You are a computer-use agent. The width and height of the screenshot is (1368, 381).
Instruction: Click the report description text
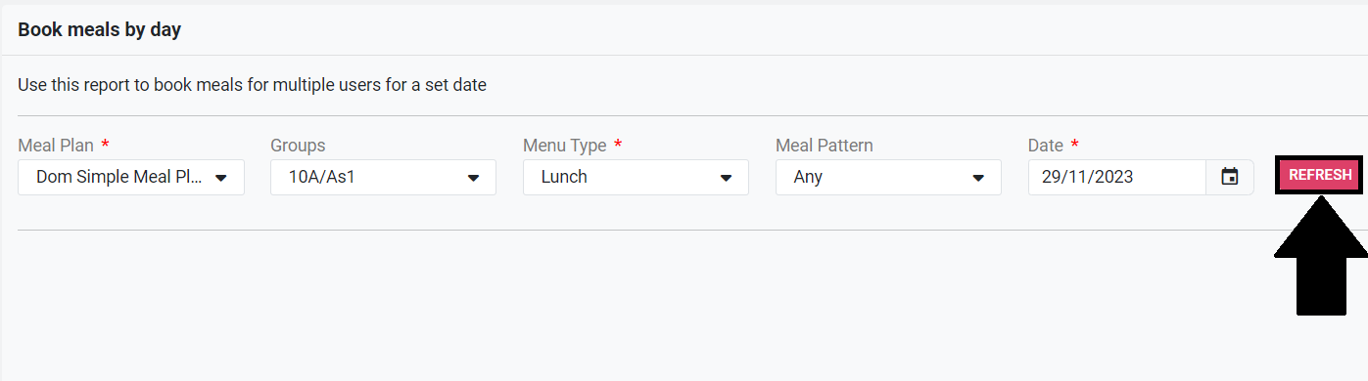[252, 85]
